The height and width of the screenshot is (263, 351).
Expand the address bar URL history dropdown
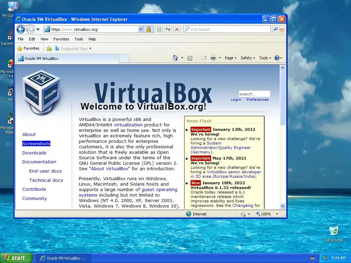click(140, 29)
